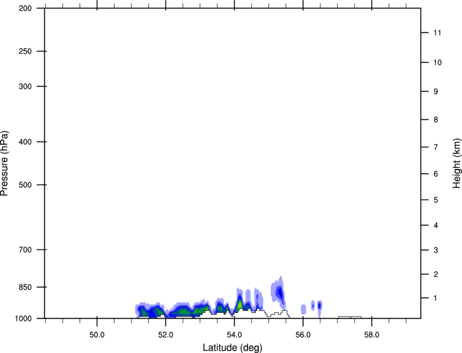This screenshot has width=462, height=353.
Task: Pick the 2 km height label
Action: coord(436,274)
